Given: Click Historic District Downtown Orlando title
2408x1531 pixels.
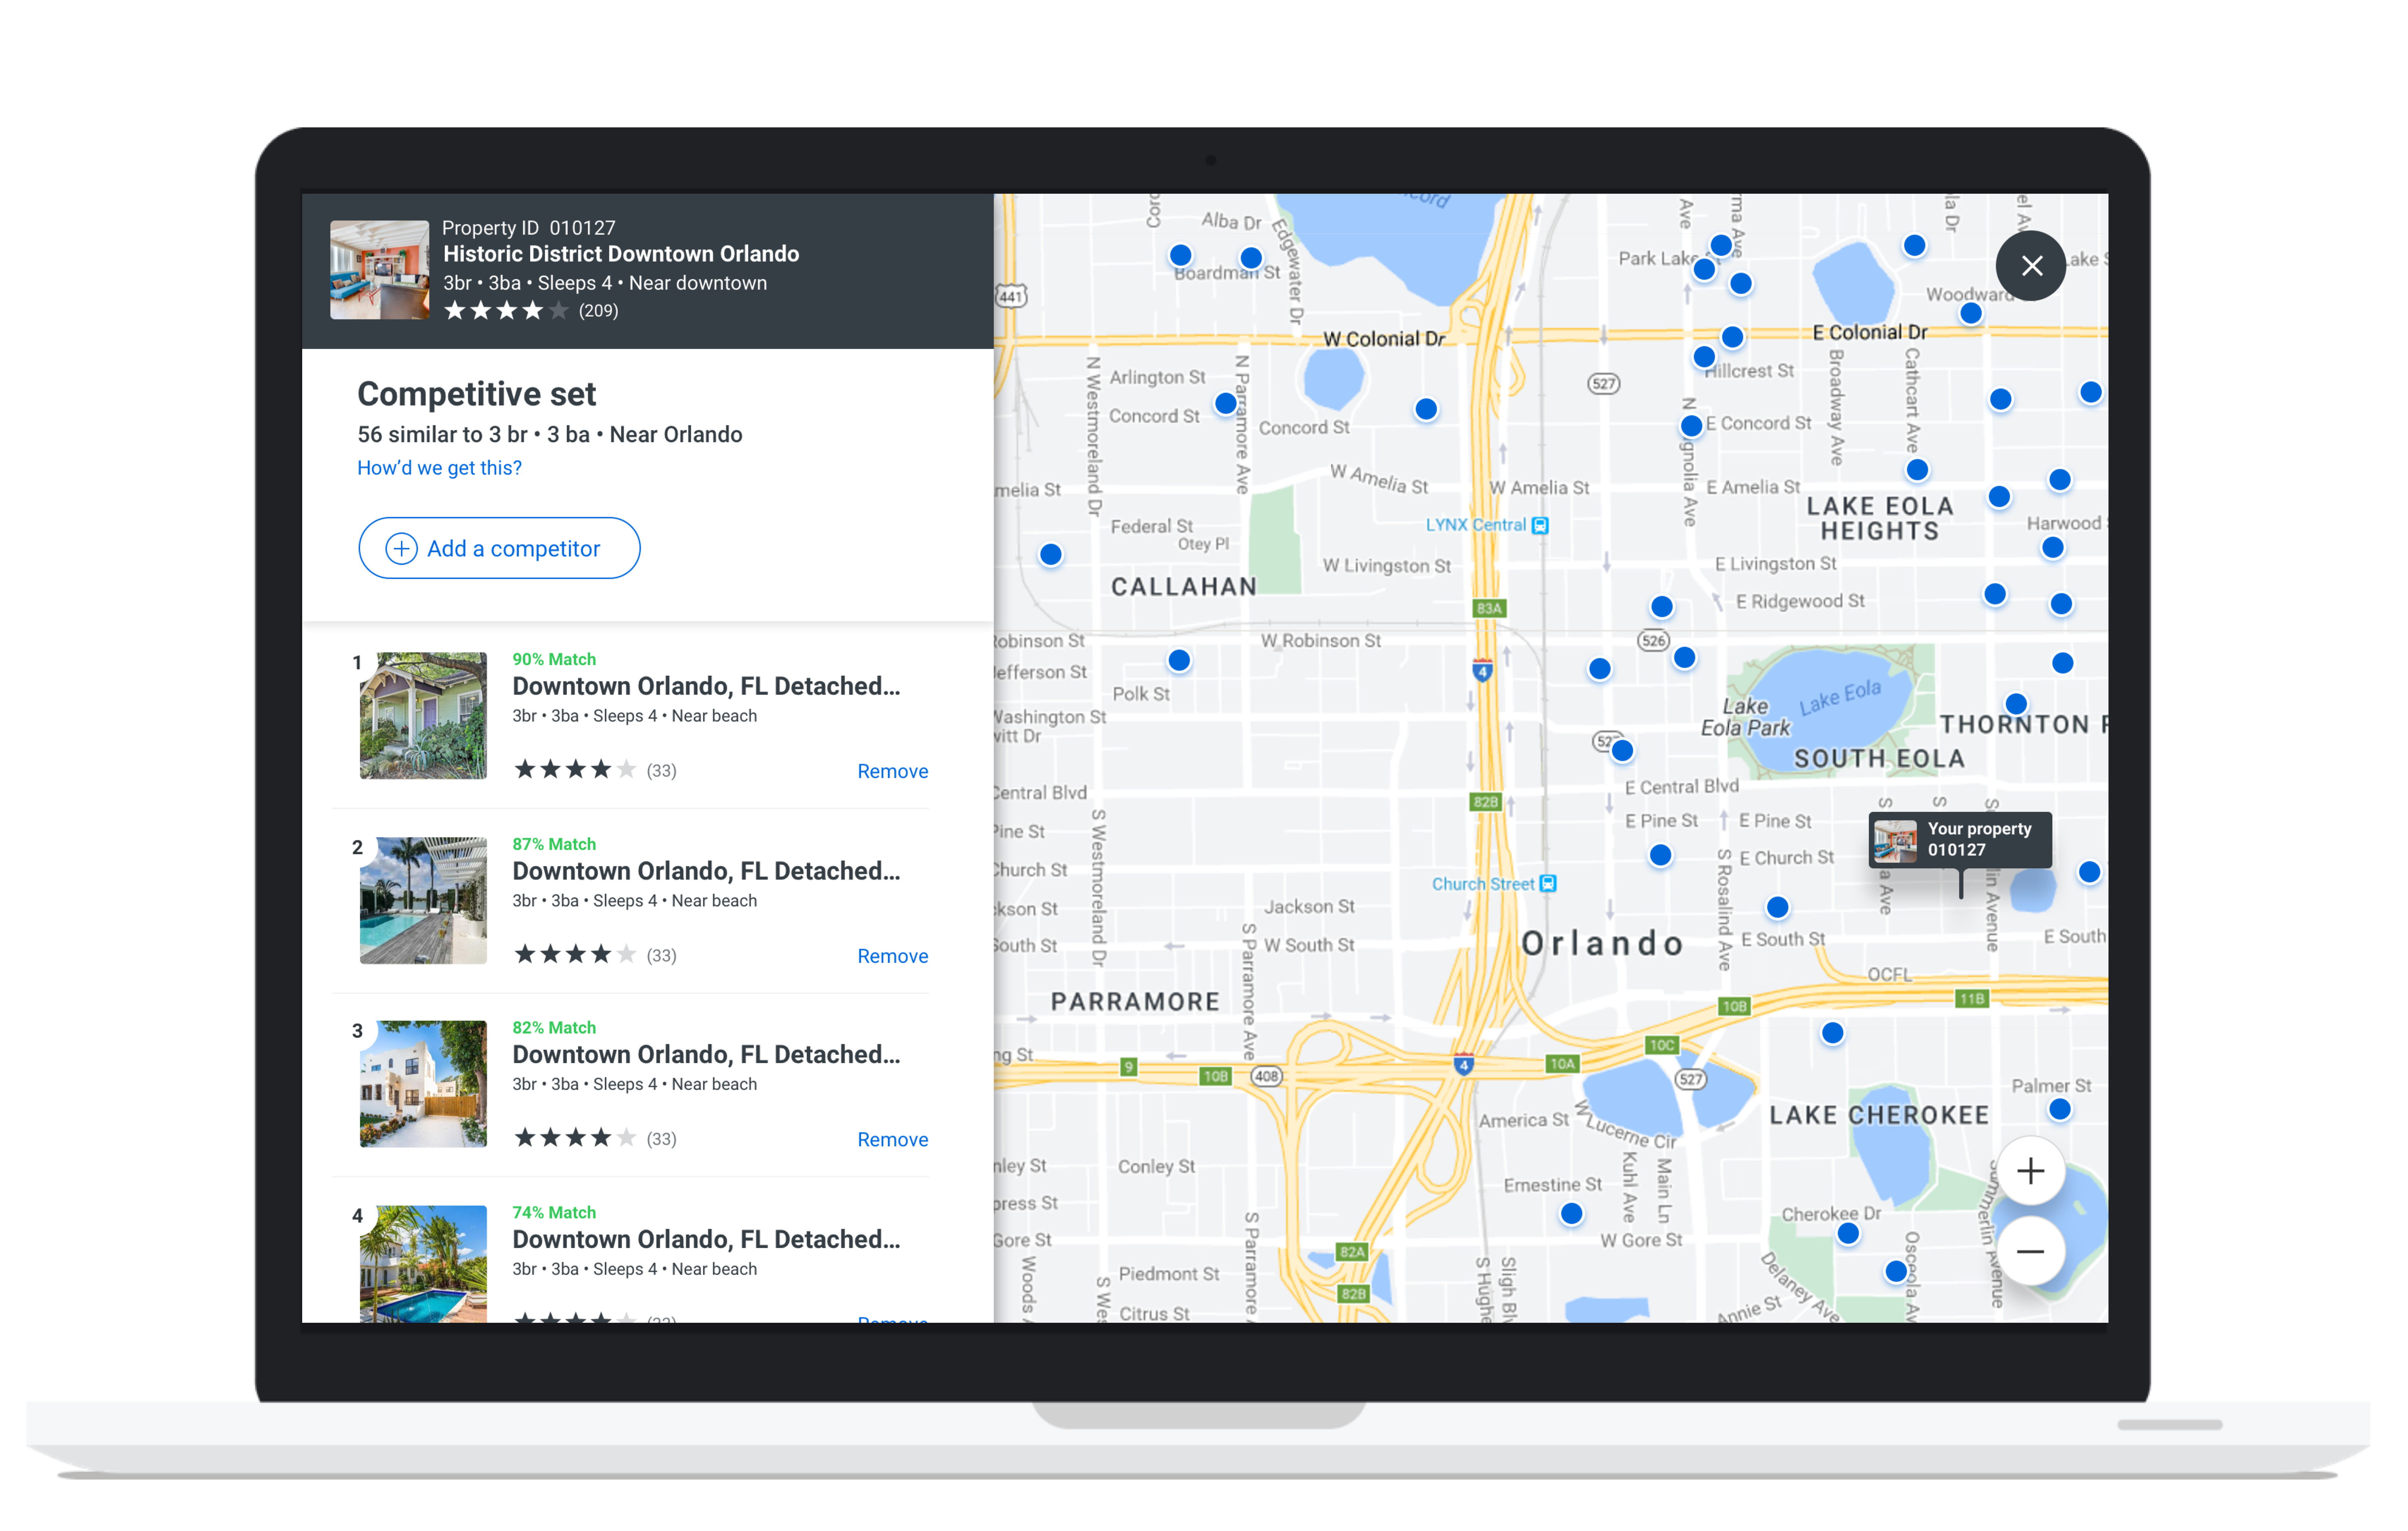Looking at the screenshot, I should [x=621, y=254].
